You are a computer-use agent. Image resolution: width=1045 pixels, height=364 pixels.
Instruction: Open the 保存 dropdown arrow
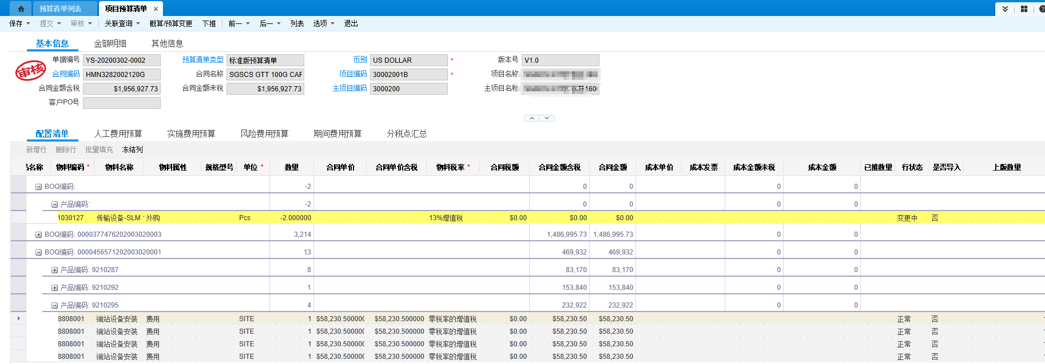[x=28, y=23]
